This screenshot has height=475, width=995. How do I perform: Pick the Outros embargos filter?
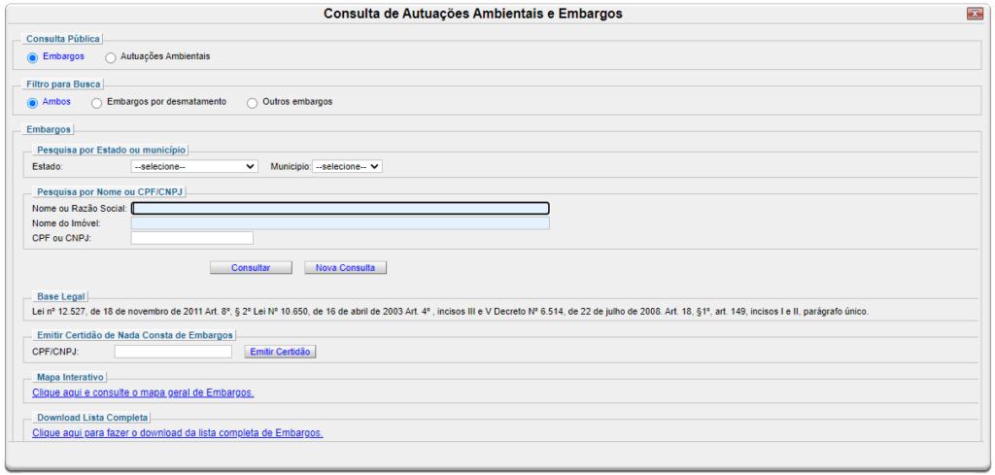253,102
